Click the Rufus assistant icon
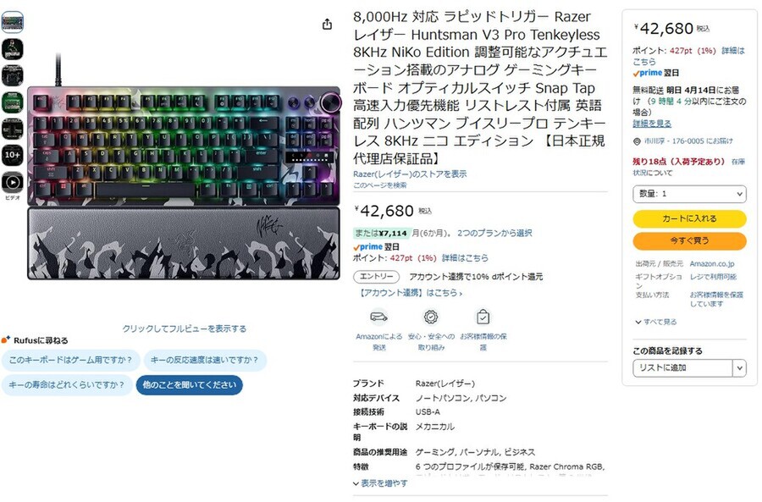Screen dimensions: 762x502 pos(6,339)
